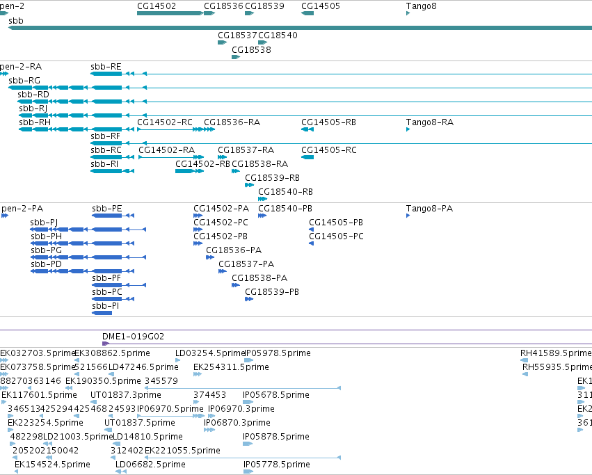
Task: Select the CG14505-PB protein label
Action: click(x=336, y=223)
